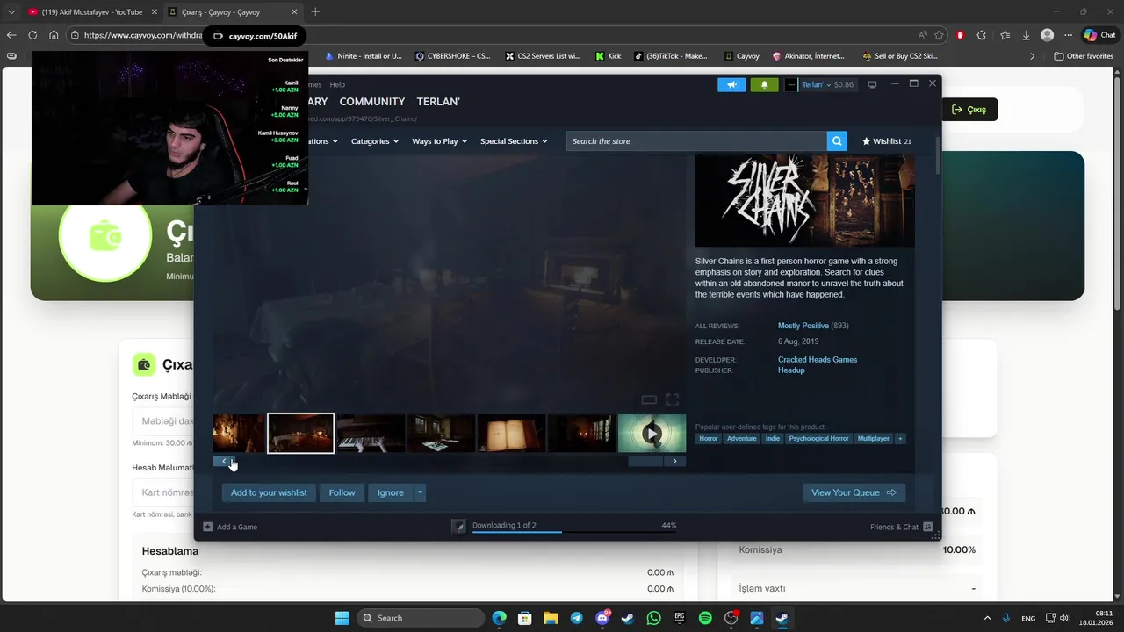Click View Your Queue button

point(854,492)
